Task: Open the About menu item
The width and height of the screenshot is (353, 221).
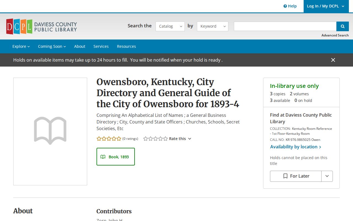Action: pos(80,46)
